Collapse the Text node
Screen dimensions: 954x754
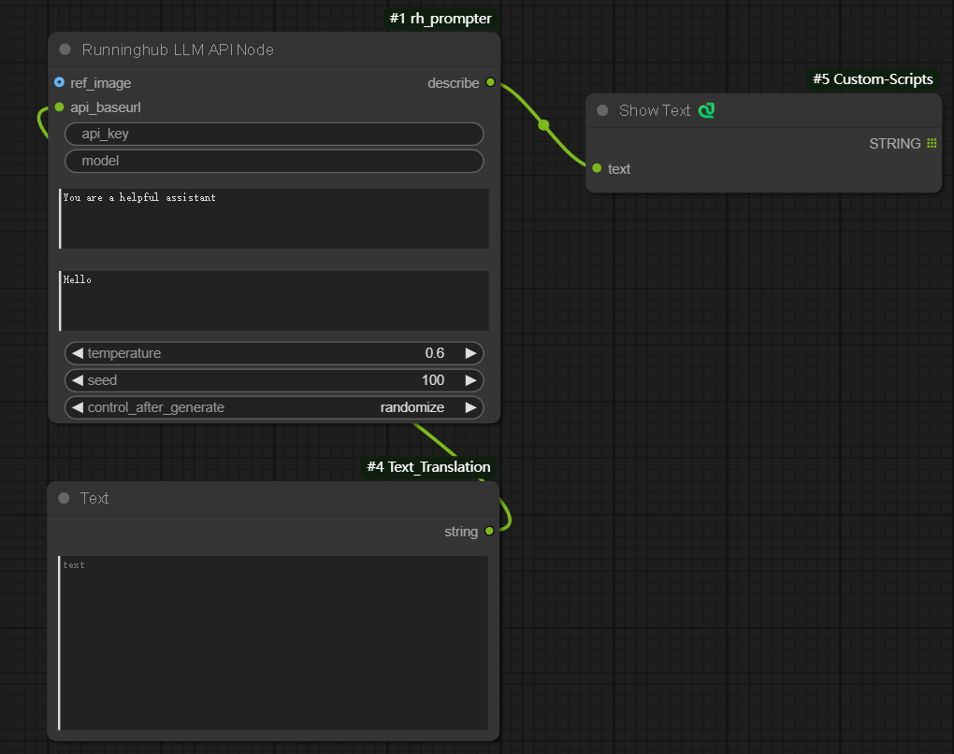pyautogui.click(x=62, y=498)
